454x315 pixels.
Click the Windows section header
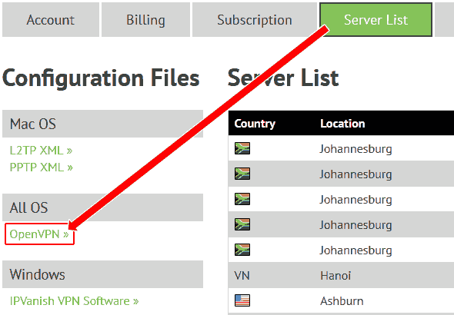103,274
